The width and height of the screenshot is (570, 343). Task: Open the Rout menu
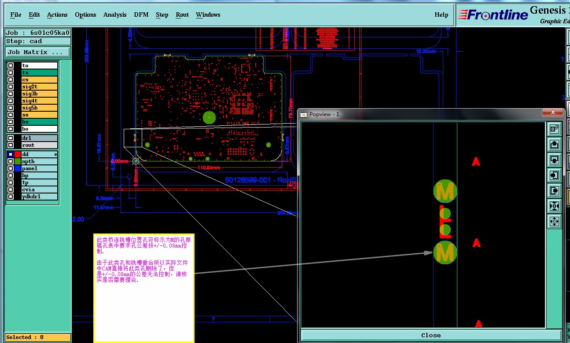182,15
